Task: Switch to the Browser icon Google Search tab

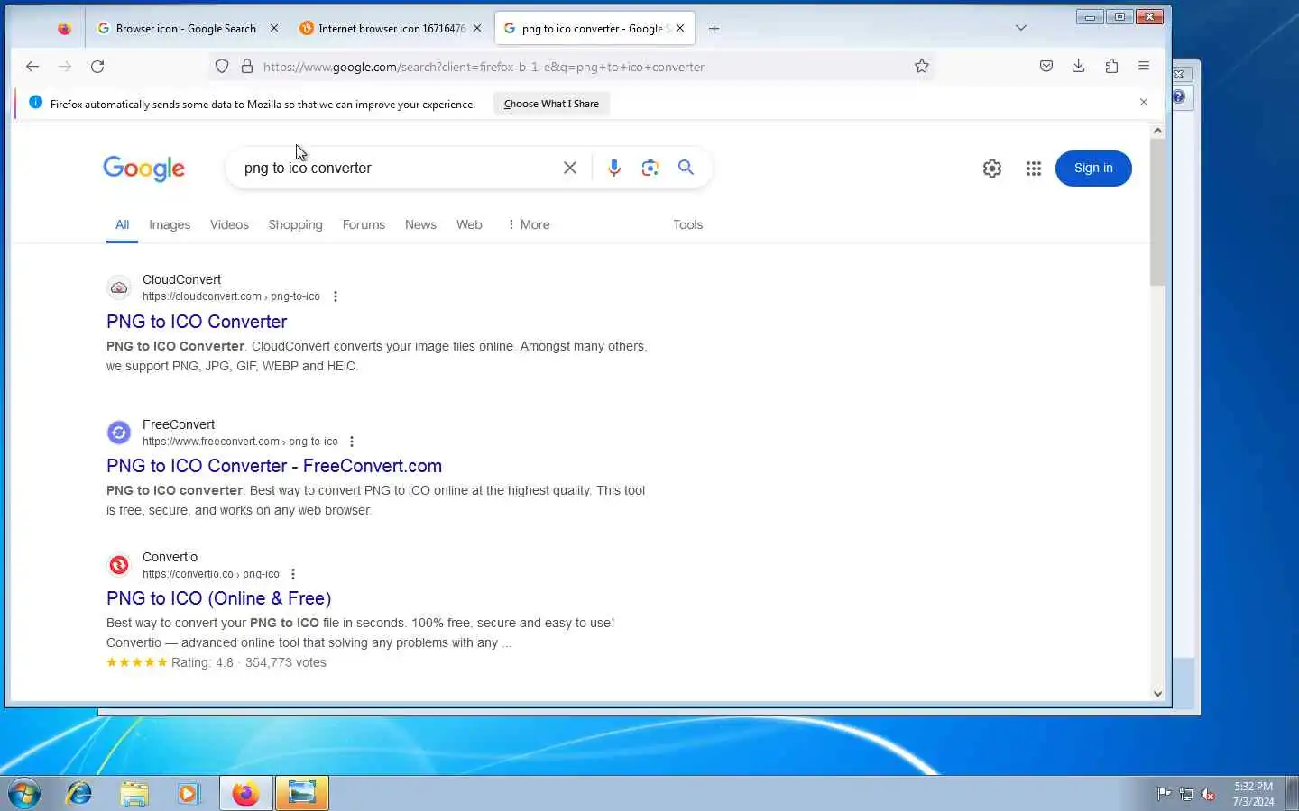Action: [186, 28]
